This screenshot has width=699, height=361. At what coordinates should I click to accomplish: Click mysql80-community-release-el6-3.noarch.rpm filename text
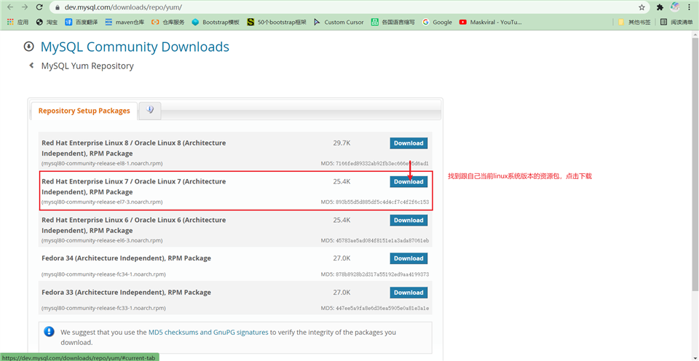[102, 240]
